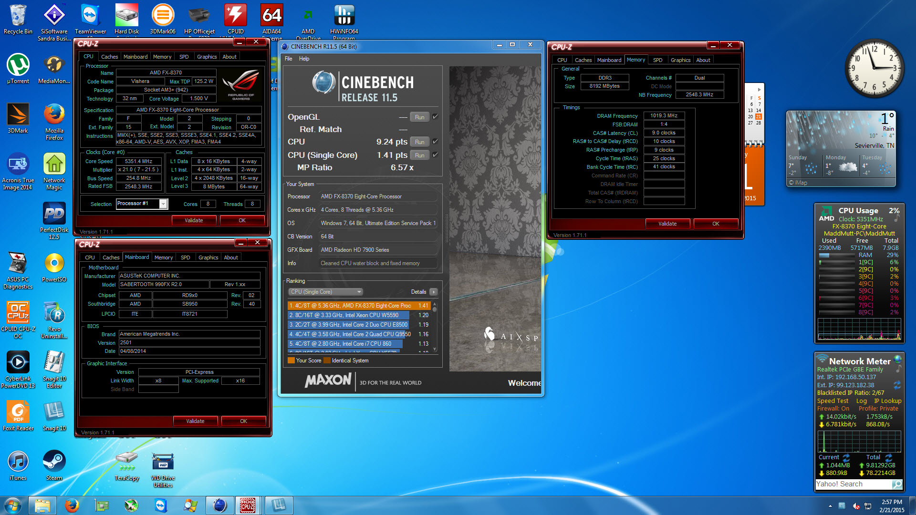Screen dimensions: 916x515
Task: Open Cinebench taskbar button
Action: coord(219,505)
